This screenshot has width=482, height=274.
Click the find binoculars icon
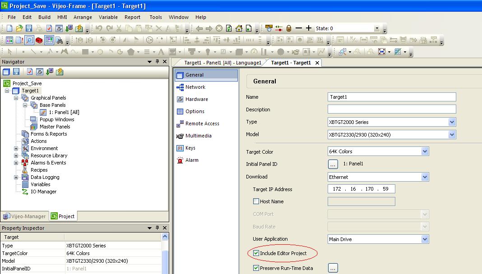[x=59, y=40]
